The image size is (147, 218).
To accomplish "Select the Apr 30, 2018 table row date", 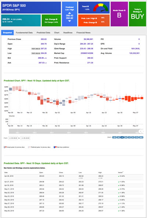I will [x=9, y=185].
